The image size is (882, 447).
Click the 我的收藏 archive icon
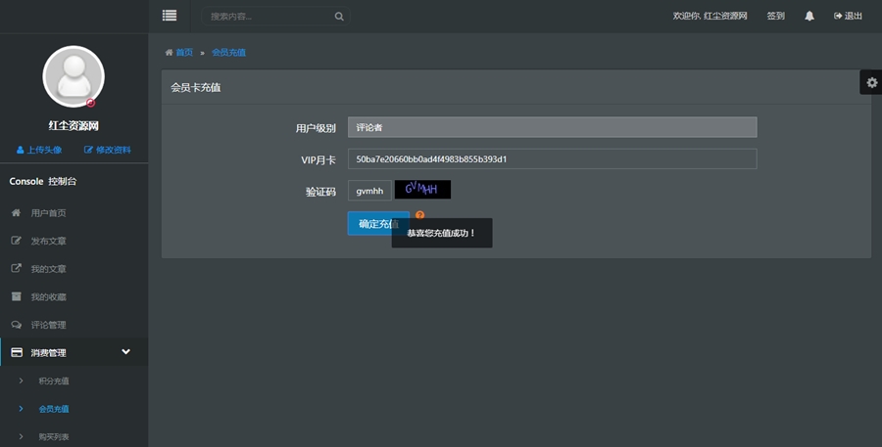17,296
